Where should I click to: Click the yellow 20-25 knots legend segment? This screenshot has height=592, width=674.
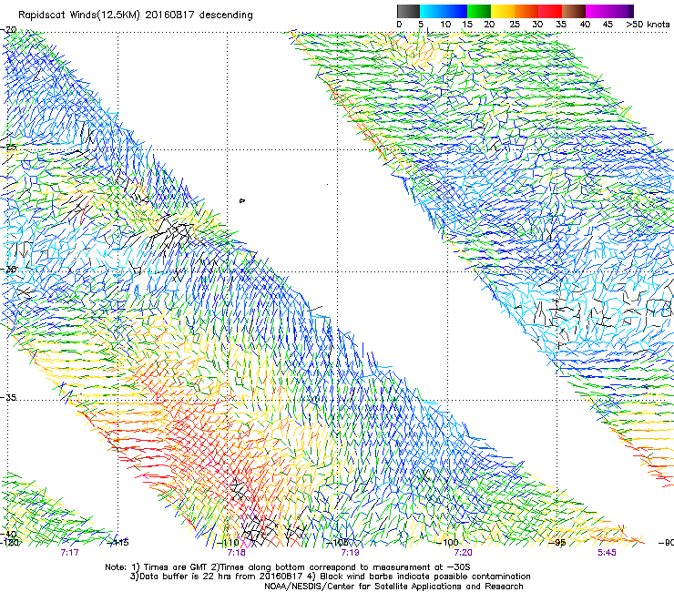(x=503, y=11)
